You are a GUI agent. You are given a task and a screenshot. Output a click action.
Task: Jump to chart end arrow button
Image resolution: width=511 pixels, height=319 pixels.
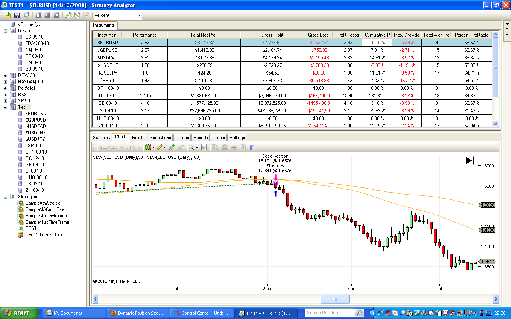point(470,160)
